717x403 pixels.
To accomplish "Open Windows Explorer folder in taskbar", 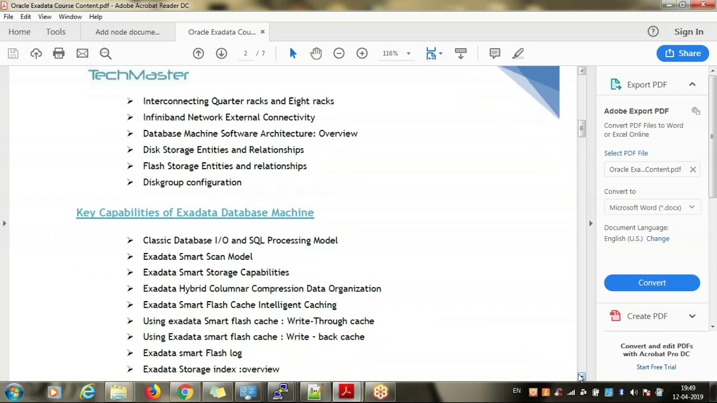I will (119, 392).
